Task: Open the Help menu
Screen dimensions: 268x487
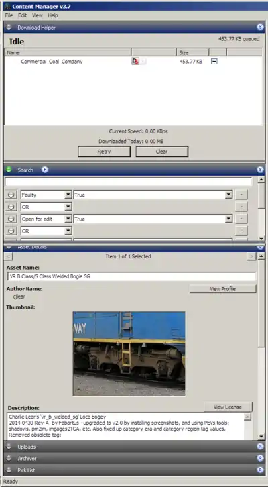Action: click(53, 15)
